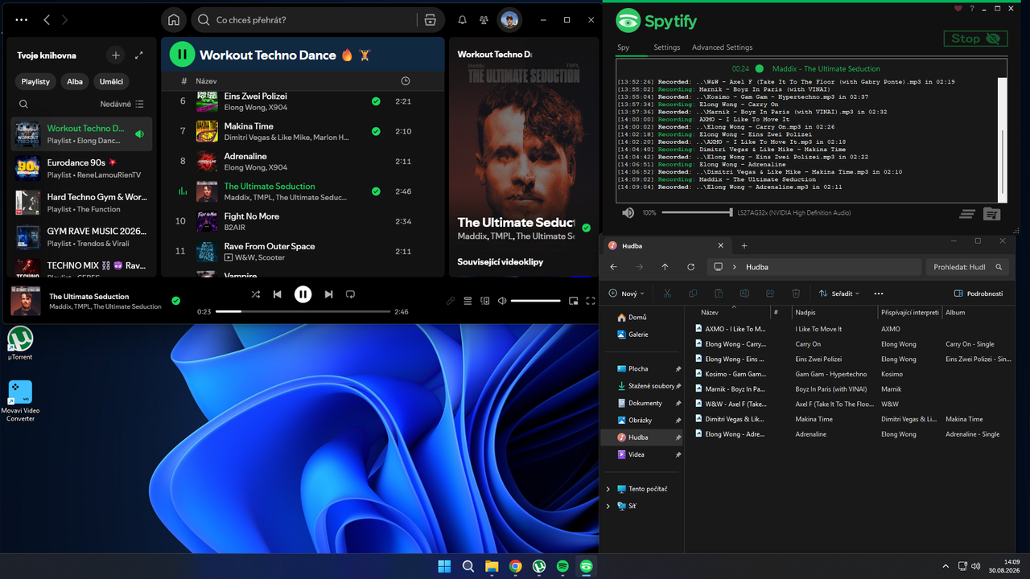Open Spotify user profile avatar

coord(509,20)
